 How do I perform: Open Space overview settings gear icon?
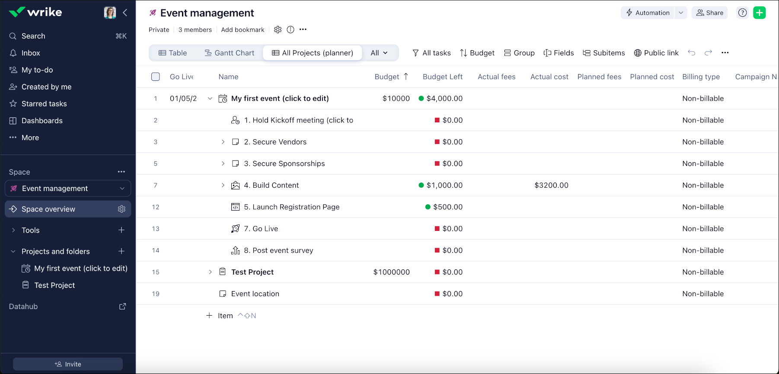121,209
